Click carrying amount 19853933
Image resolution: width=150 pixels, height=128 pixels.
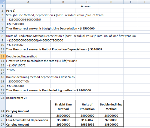[x=87, y=124]
